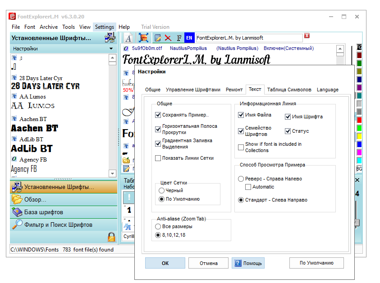The width and height of the screenshot is (380, 283).
Task: Pick the magenta color swatch
Action: (359, 152)
